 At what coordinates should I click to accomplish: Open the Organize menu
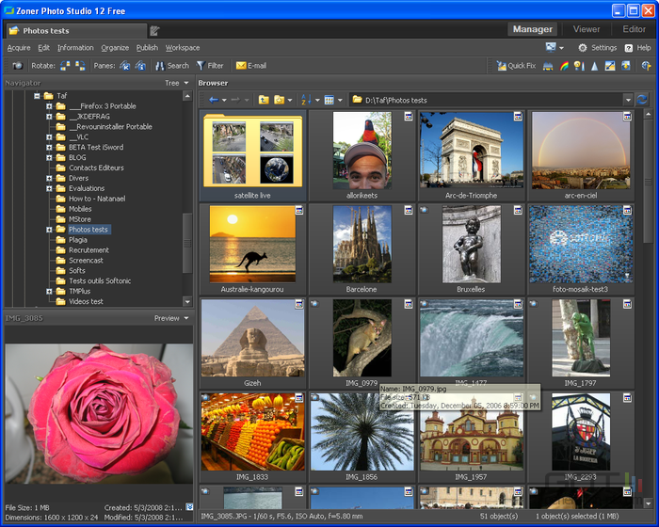(115, 47)
